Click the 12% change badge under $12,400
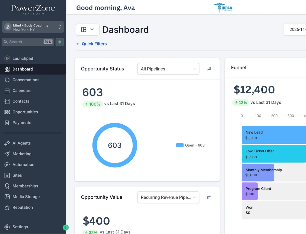Viewport: 306px width, 234px height. pyautogui.click(x=240, y=103)
